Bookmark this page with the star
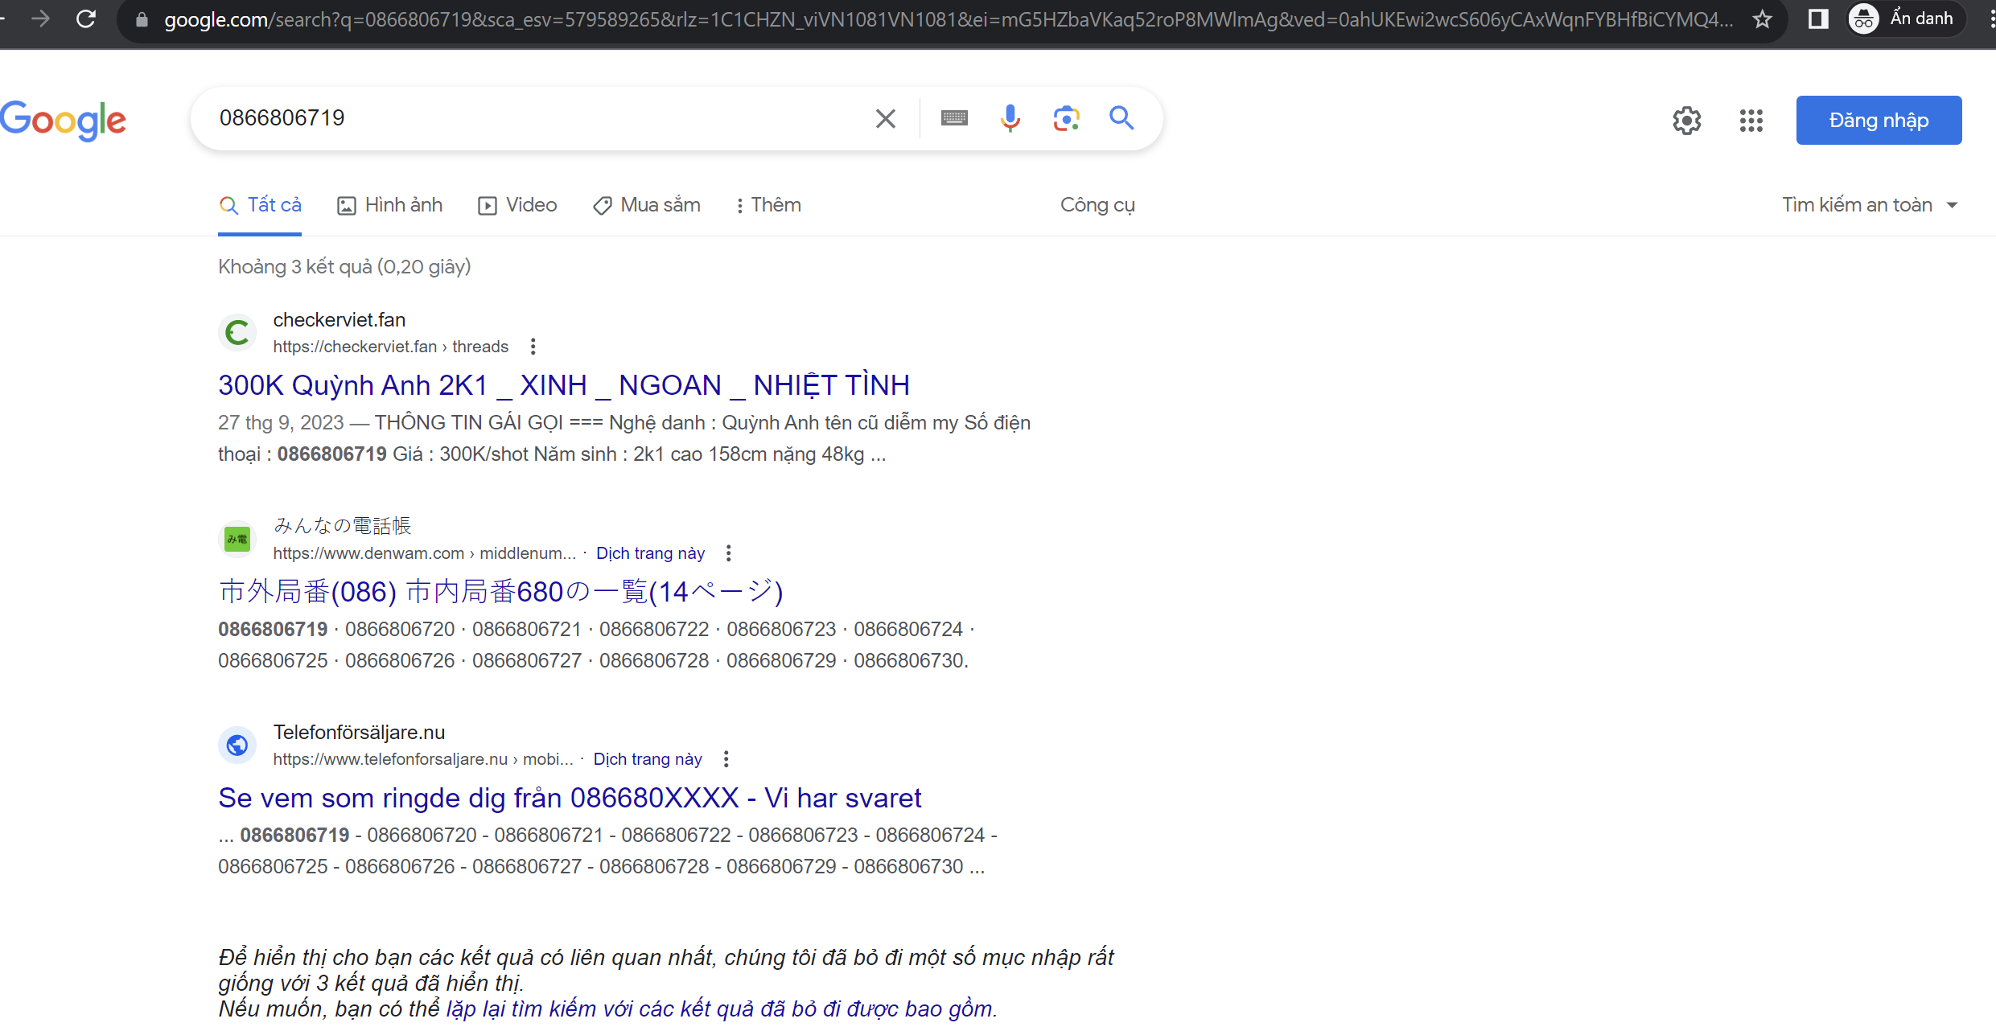 coord(1763,18)
